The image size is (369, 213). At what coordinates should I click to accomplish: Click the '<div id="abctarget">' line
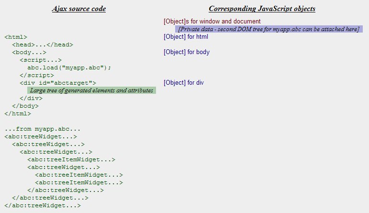[58, 83]
